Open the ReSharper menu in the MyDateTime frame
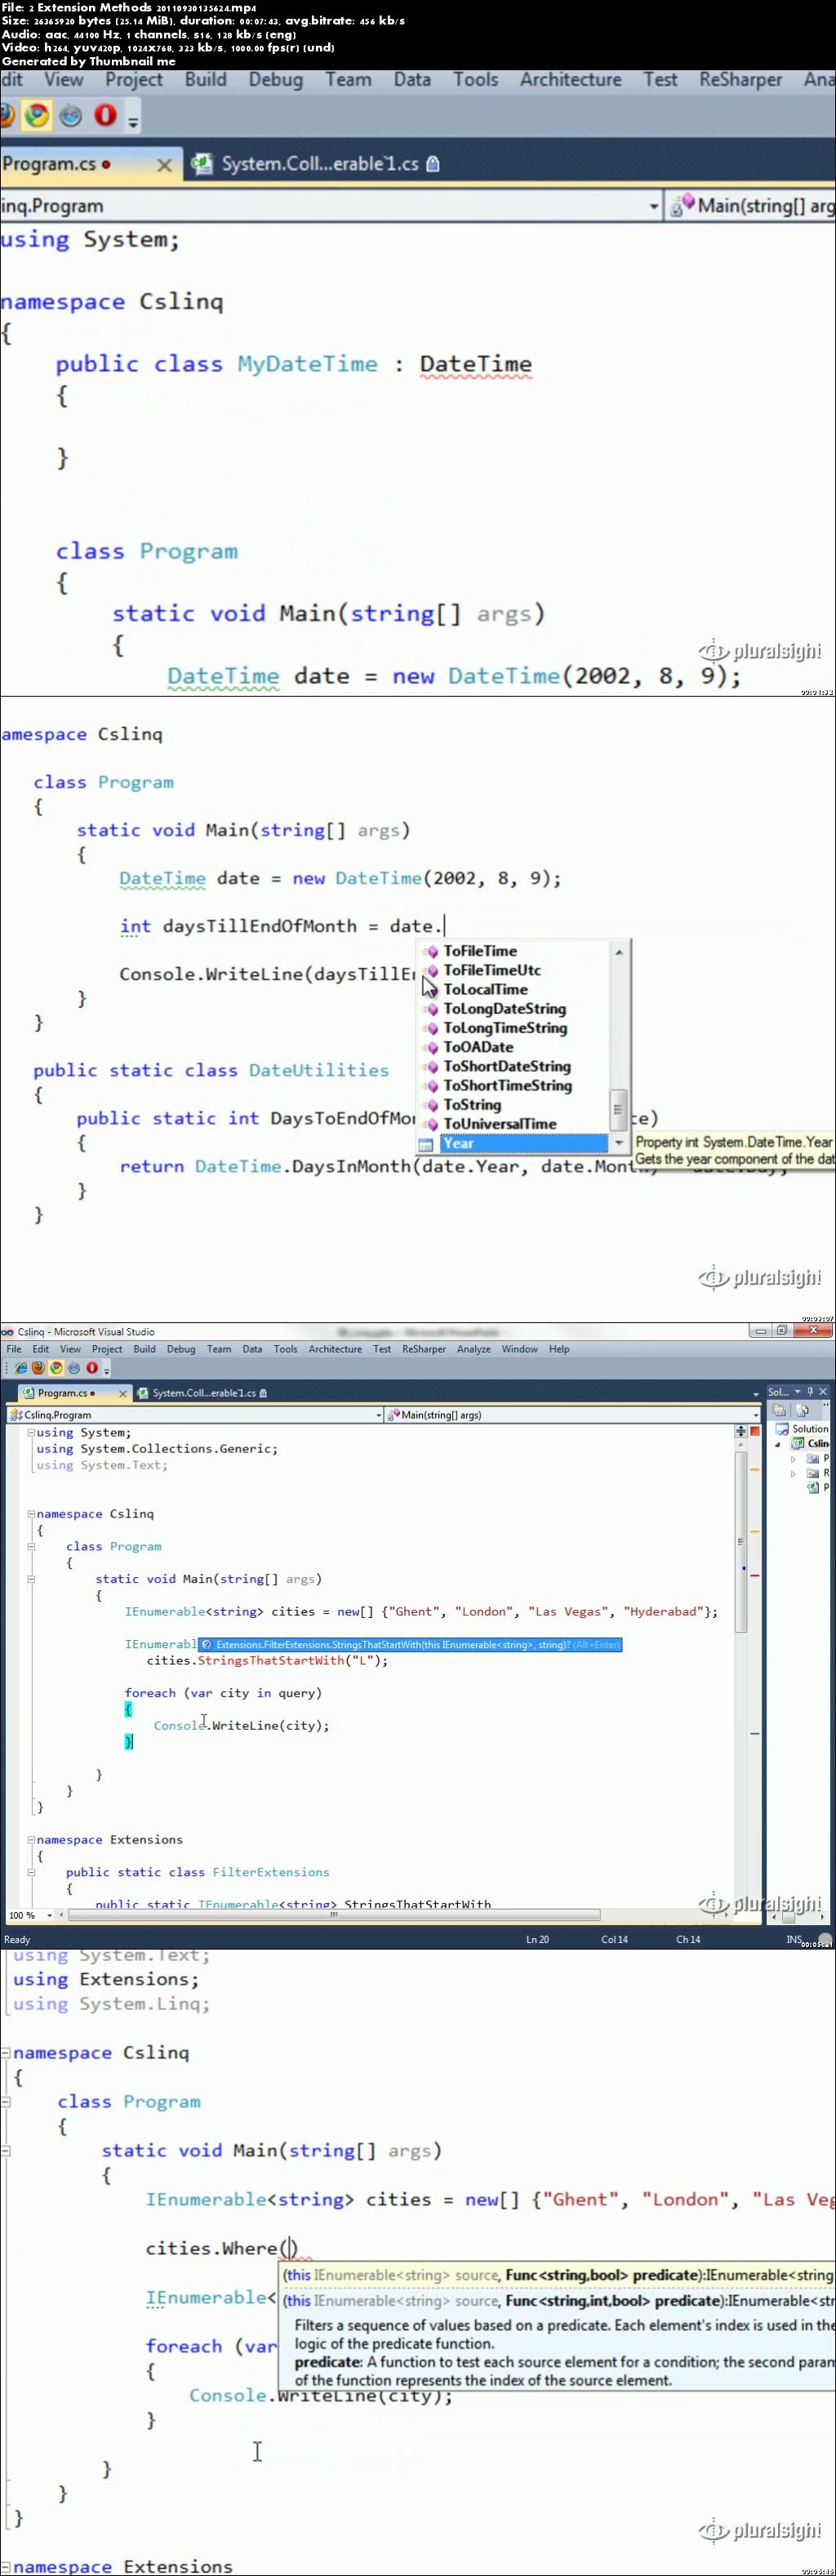The height and width of the screenshot is (2576, 836). tap(740, 80)
